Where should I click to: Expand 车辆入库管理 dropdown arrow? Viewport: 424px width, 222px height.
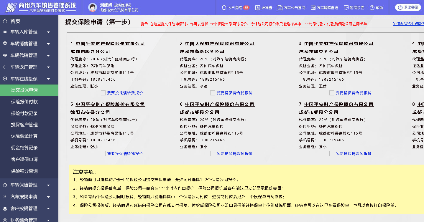48,32
